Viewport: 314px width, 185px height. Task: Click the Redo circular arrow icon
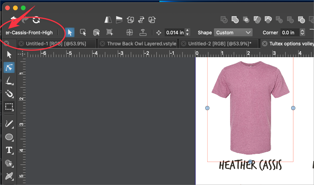tap(36, 20)
